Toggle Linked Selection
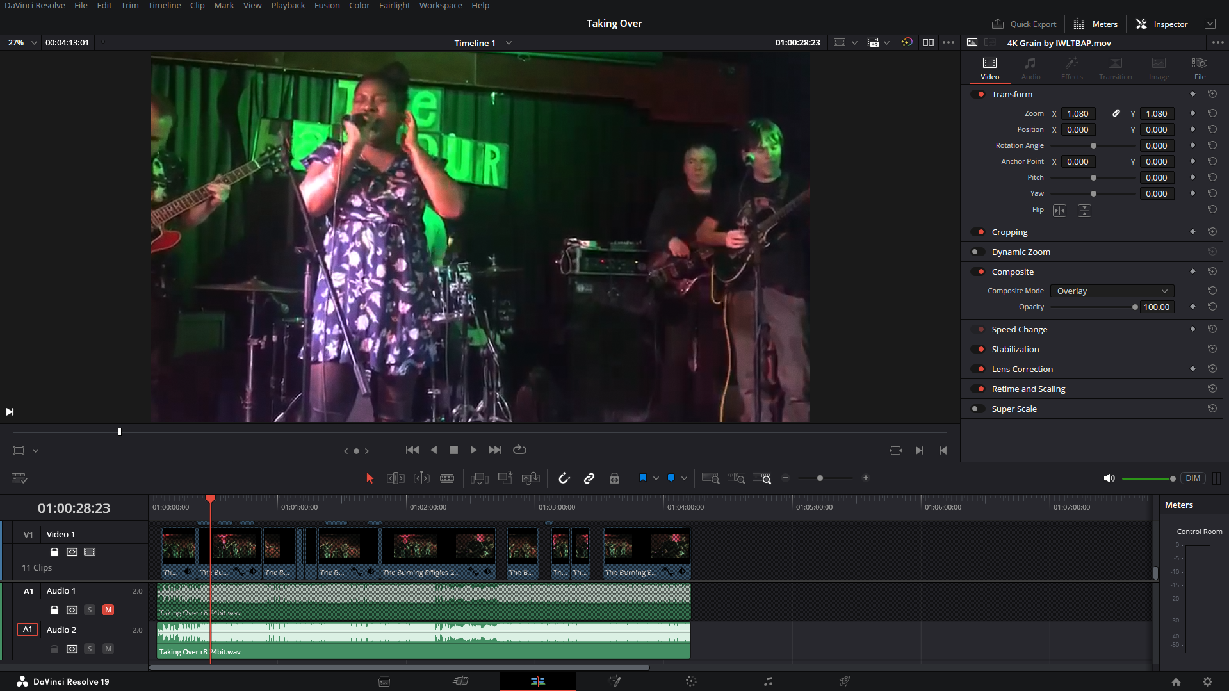 click(x=589, y=478)
